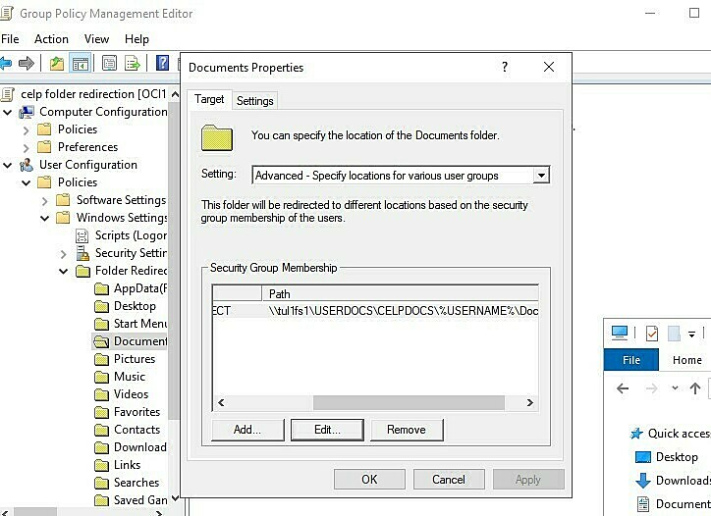Click the Export List toolbar icon
Image resolution: width=711 pixels, height=516 pixels.
pos(133,63)
